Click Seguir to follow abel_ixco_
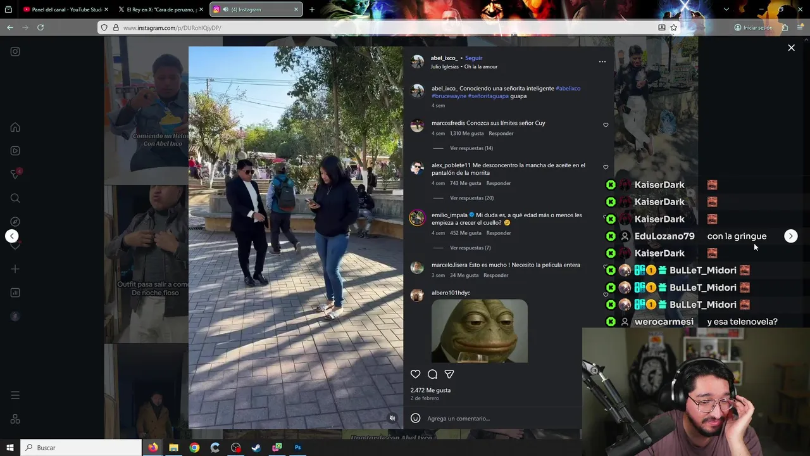 (x=473, y=58)
